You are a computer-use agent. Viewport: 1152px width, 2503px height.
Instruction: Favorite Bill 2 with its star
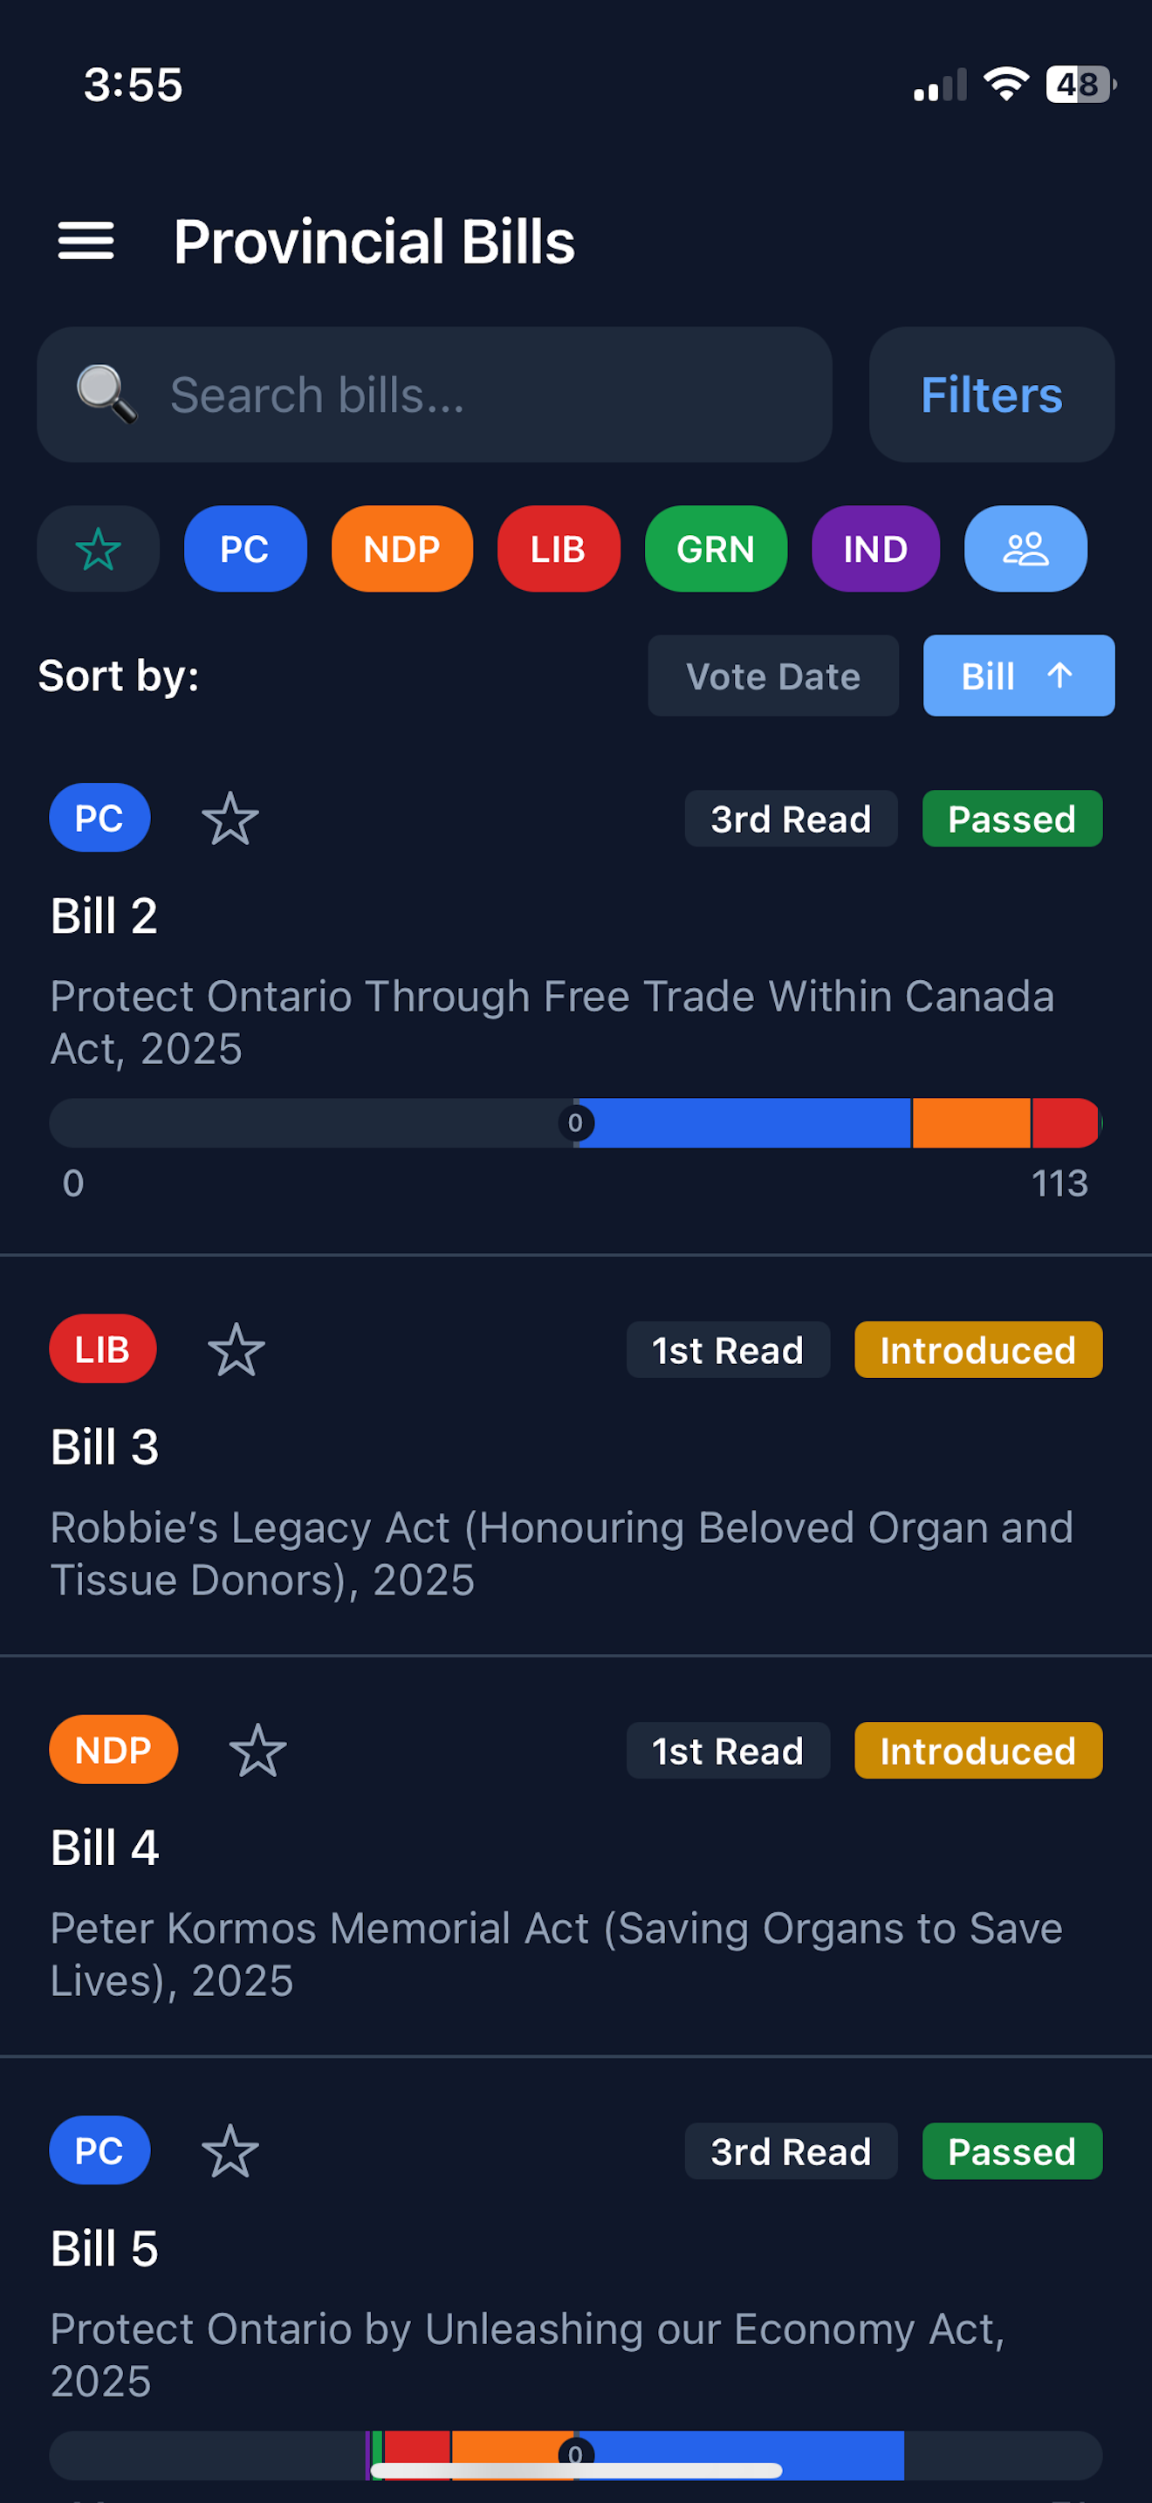(230, 819)
